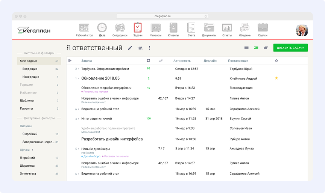The width and height of the screenshot is (325, 193).
Task: Toggle the star on Обновление 2018.05
Action: coord(276,78)
